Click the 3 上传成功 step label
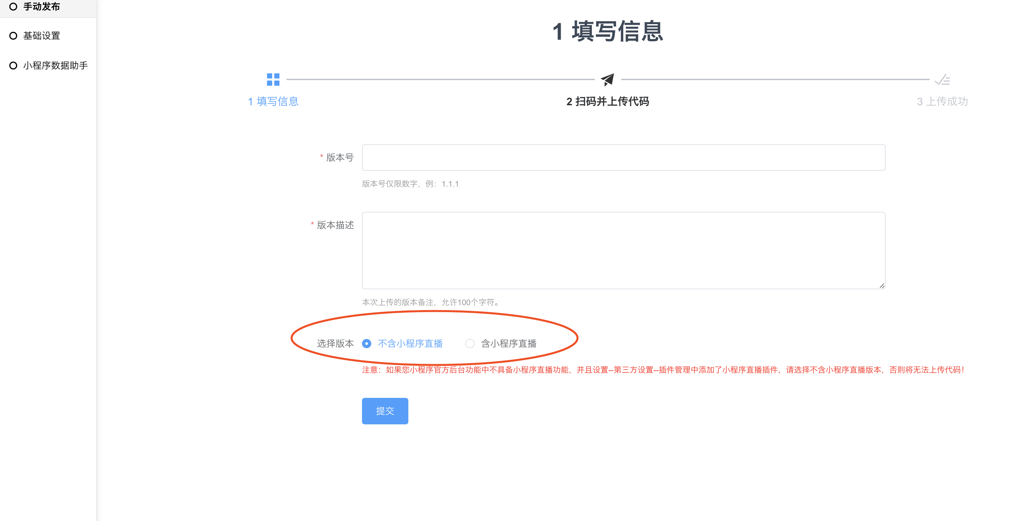 (x=942, y=101)
